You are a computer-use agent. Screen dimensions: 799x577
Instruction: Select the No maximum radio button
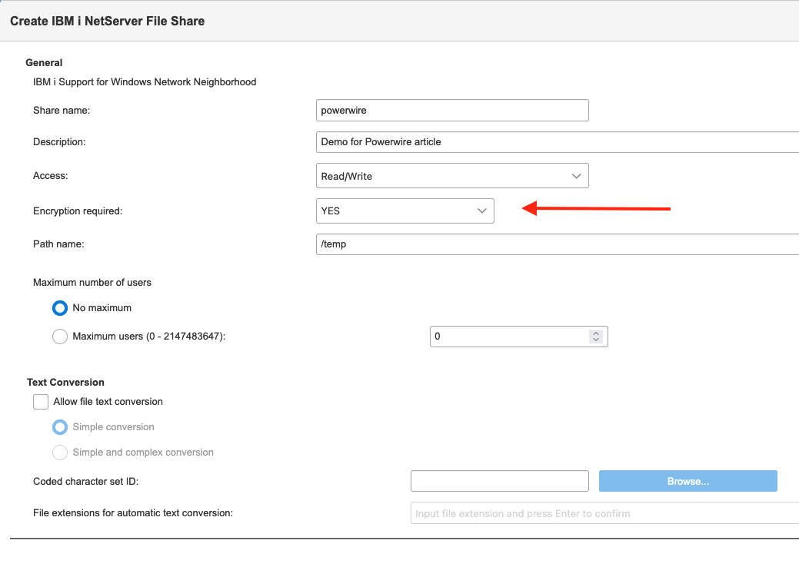[60, 308]
